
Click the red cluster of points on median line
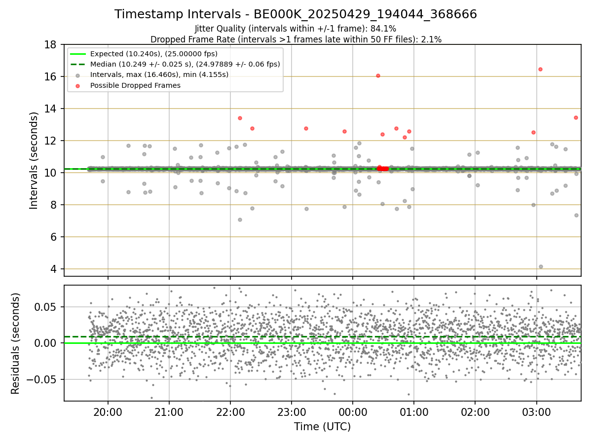tap(382, 168)
